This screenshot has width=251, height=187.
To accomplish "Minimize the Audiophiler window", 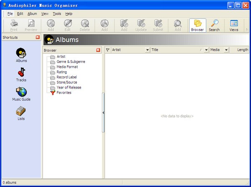I will pyautogui.click(x=231, y=5).
